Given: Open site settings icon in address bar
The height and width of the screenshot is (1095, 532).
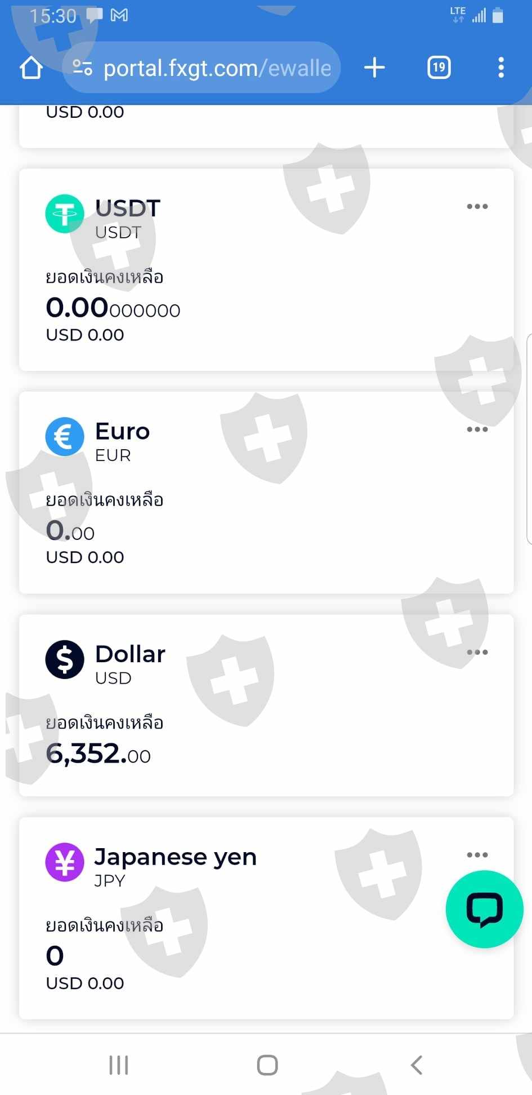Looking at the screenshot, I should click(82, 68).
